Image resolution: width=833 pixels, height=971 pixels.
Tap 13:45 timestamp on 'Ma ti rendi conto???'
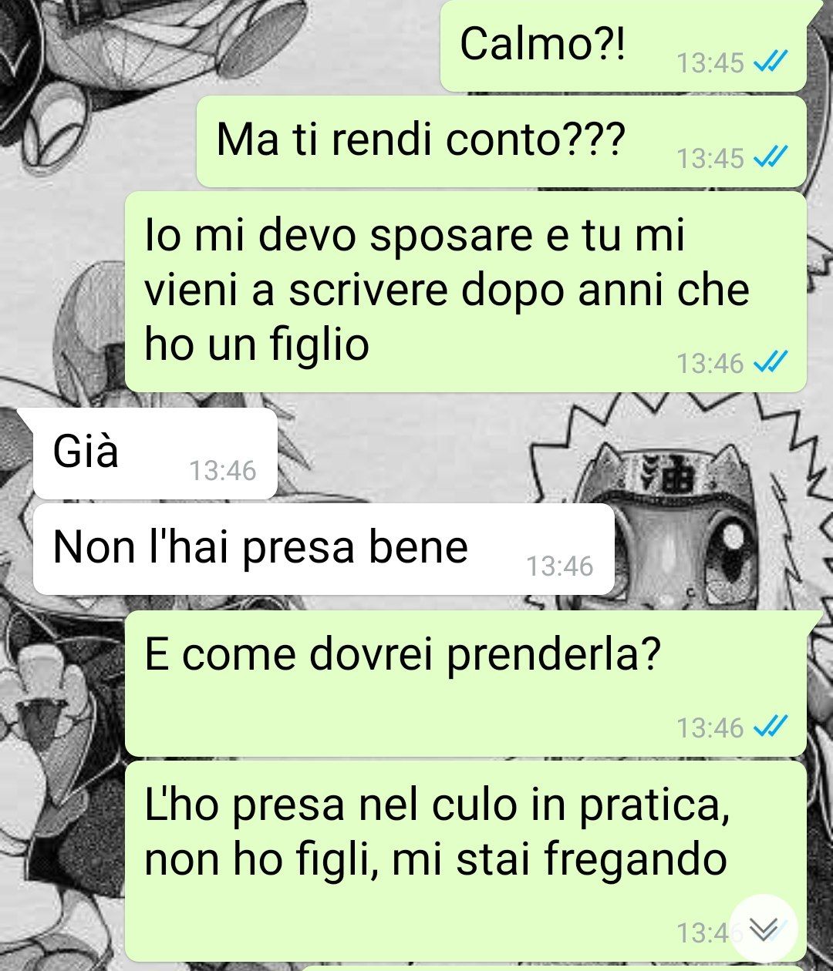click(710, 159)
